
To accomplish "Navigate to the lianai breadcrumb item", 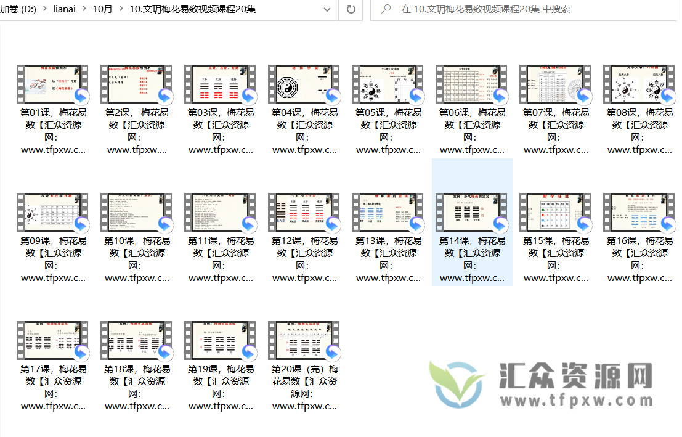I will click(65, 9).
